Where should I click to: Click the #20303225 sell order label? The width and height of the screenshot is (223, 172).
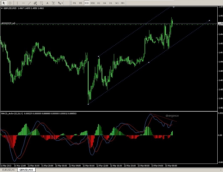tap(8, 23)
